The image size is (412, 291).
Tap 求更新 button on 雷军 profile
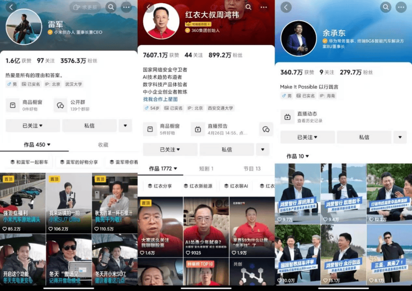[x=85, y=7]
